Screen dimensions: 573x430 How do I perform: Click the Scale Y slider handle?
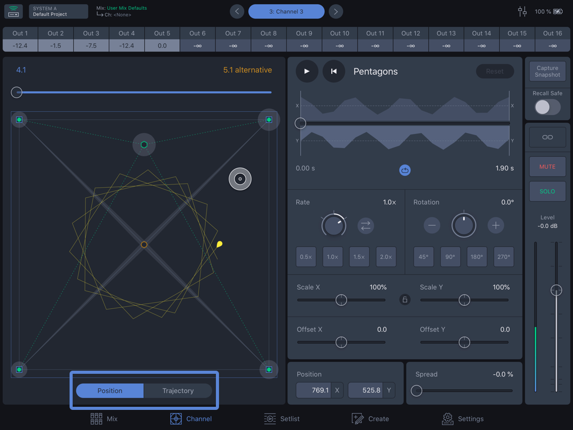pyautogui.click(x=464, y=300)
